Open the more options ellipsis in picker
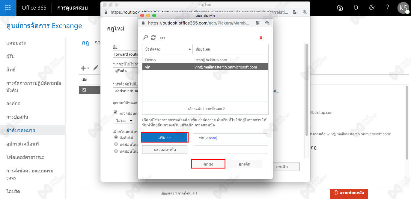 click(x=162, y=38)
